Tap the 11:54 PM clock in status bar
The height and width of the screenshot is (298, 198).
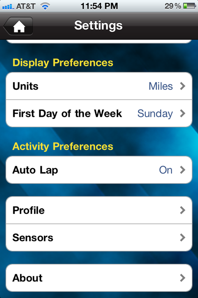99,6
